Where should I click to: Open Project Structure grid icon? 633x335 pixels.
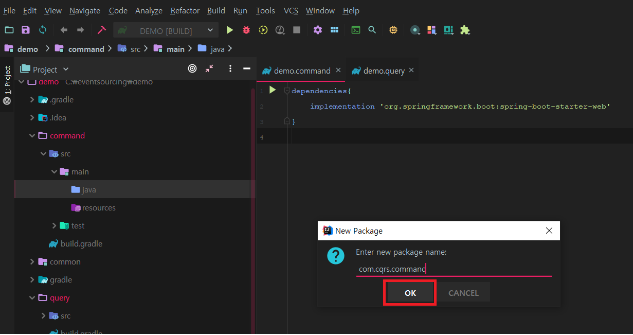click(x=334, y=30)
